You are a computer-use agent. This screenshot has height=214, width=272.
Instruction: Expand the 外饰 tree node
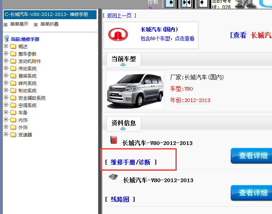click(6, 127)
